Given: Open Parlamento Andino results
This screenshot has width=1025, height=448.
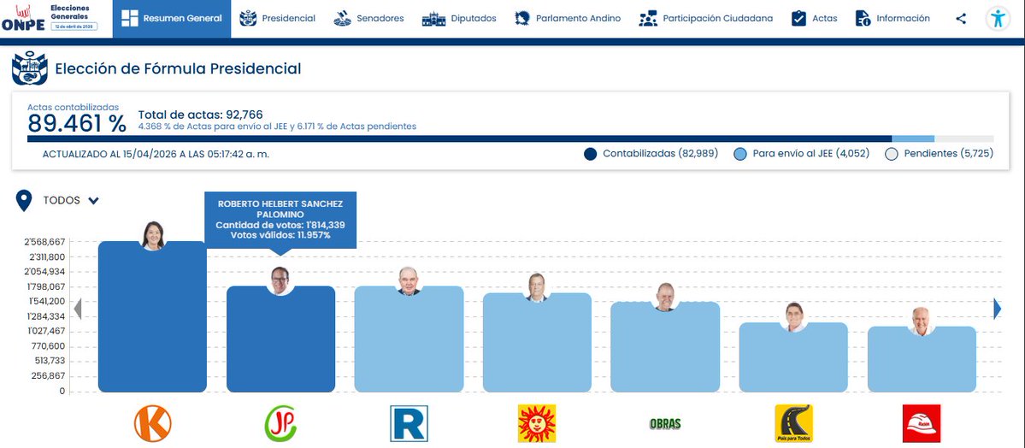Looking at the screenshot, I should [567, 19].
